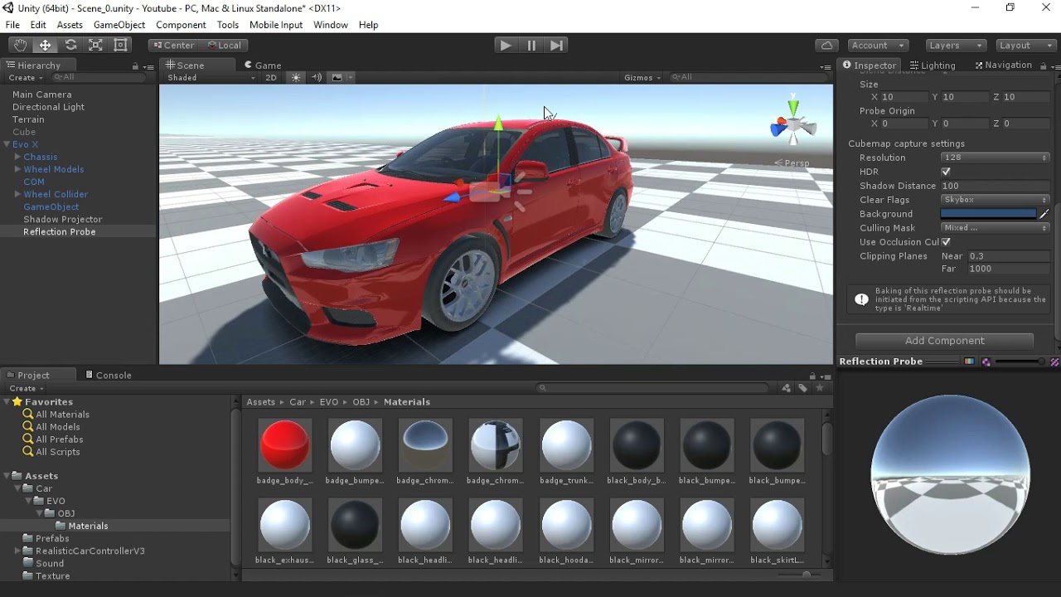Adjust the Reflection Probe preview mip slider
Viewport: 1061px width, 597px height.
pos(1020,362)
